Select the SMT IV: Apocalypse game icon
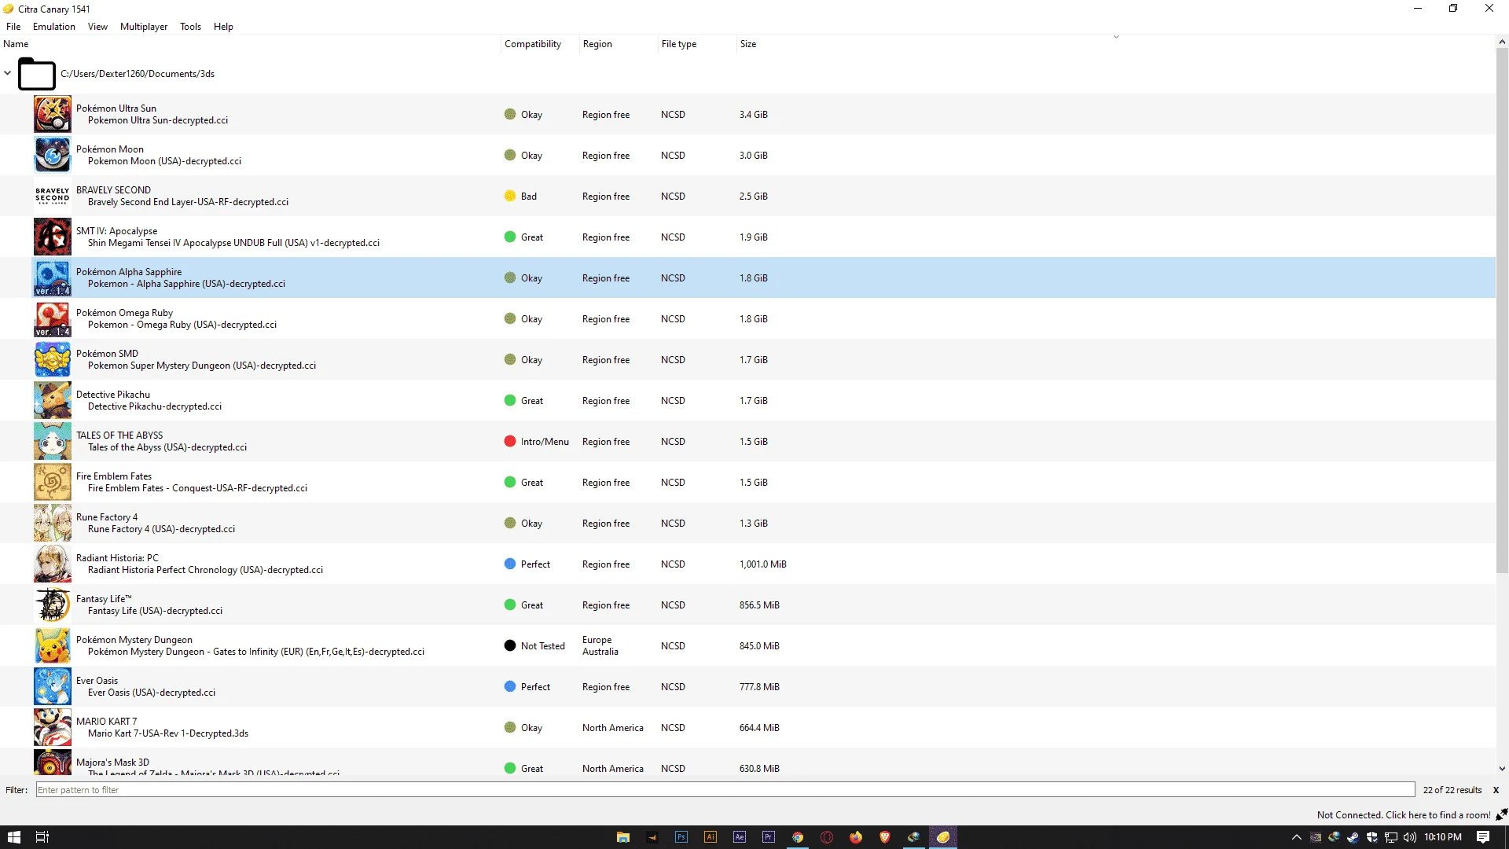1509x849 pixels. pyautogui.click(x=52, y=237)
